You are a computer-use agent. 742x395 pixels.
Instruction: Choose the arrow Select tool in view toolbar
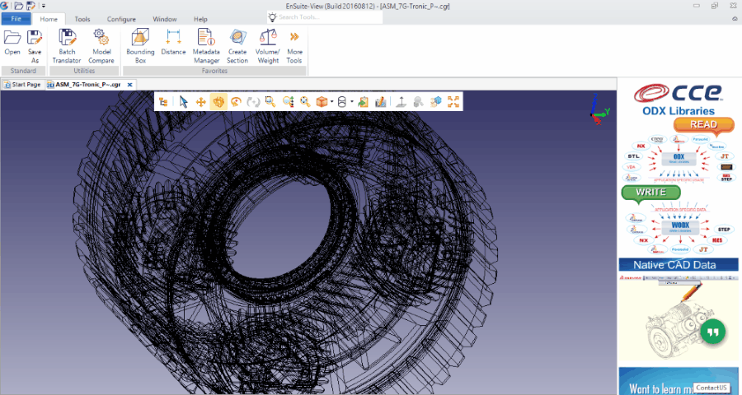click(x=184, y=102)
